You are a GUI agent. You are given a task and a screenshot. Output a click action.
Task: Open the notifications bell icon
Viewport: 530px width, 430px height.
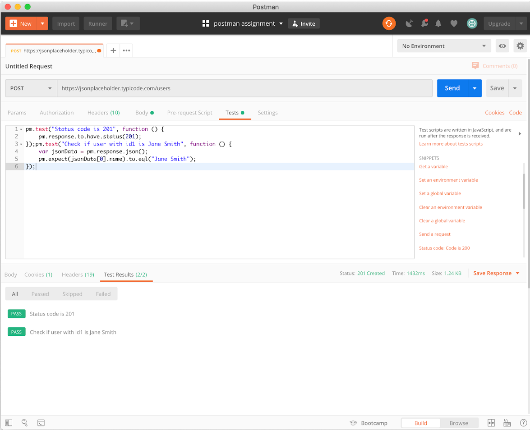pos(438,23)
